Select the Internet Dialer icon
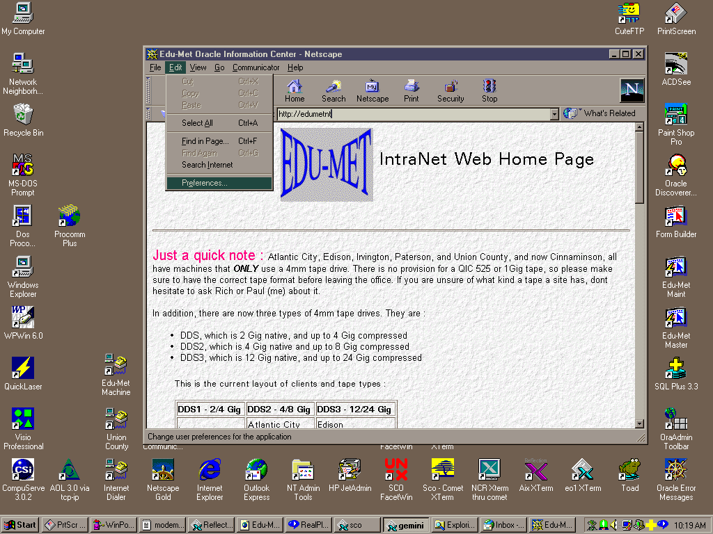Image resolution: width=713 pixels, height=534 pixels. click(x=116, y=480)
